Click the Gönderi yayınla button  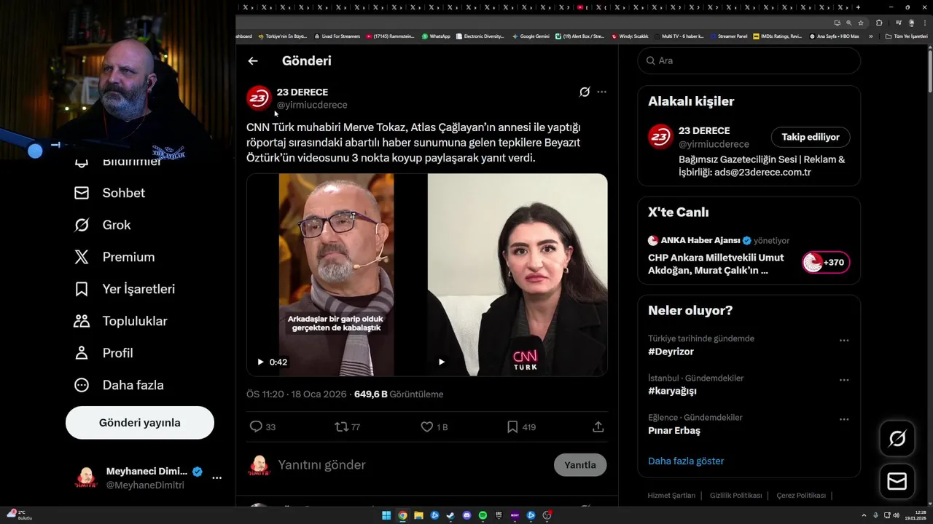coord(140,423)
